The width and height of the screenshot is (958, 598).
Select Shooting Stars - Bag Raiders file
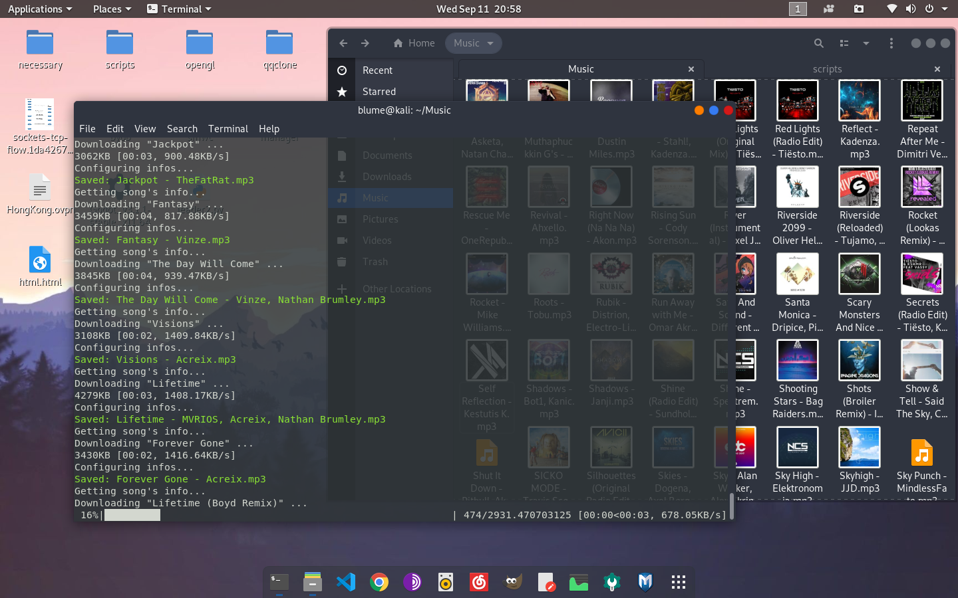(x=797, y=380)
